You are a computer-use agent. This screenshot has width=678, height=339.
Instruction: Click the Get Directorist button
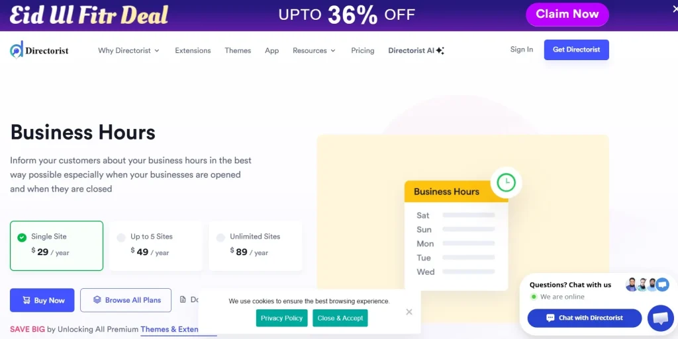576,50
